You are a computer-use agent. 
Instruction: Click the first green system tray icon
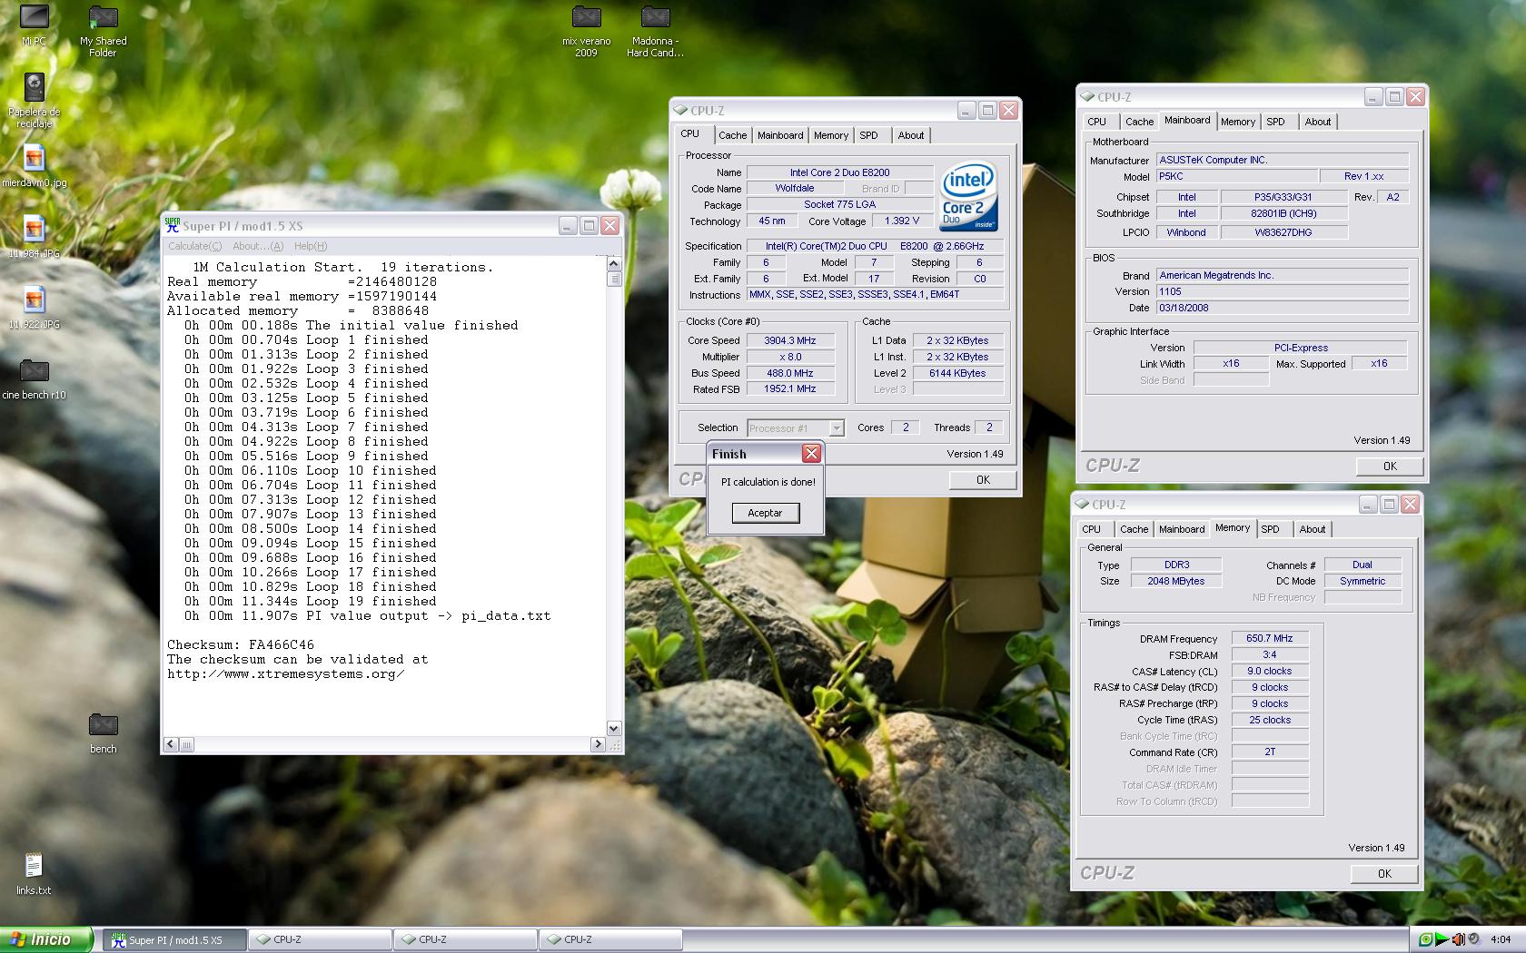(1425, 939)
